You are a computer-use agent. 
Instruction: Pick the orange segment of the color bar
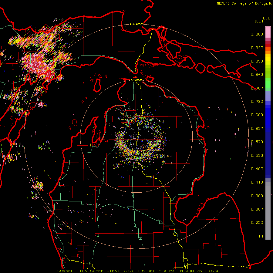pos(268,52)
